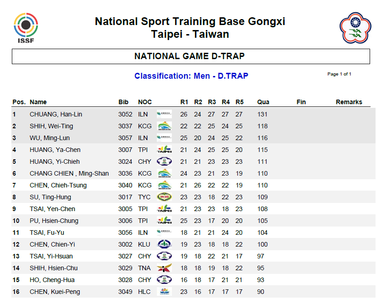Click TNA team logo beside SHIH, Hsien-Chu
This screenshot has width=381, height=298.
[164, 268]
